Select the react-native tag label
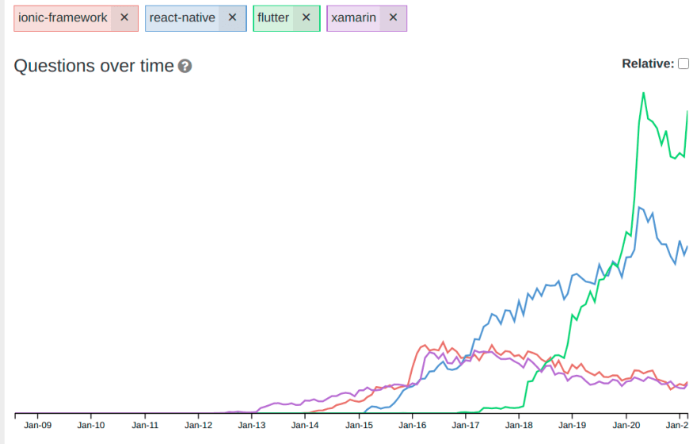Screen dimensions: 697x444 pyautogui.click(x=182, y=17)
